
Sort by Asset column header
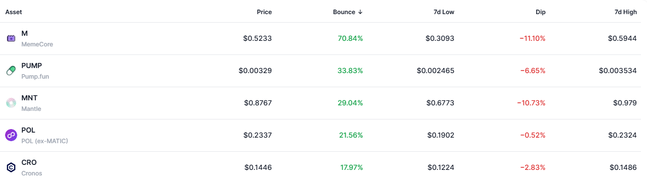coord(14,12)
